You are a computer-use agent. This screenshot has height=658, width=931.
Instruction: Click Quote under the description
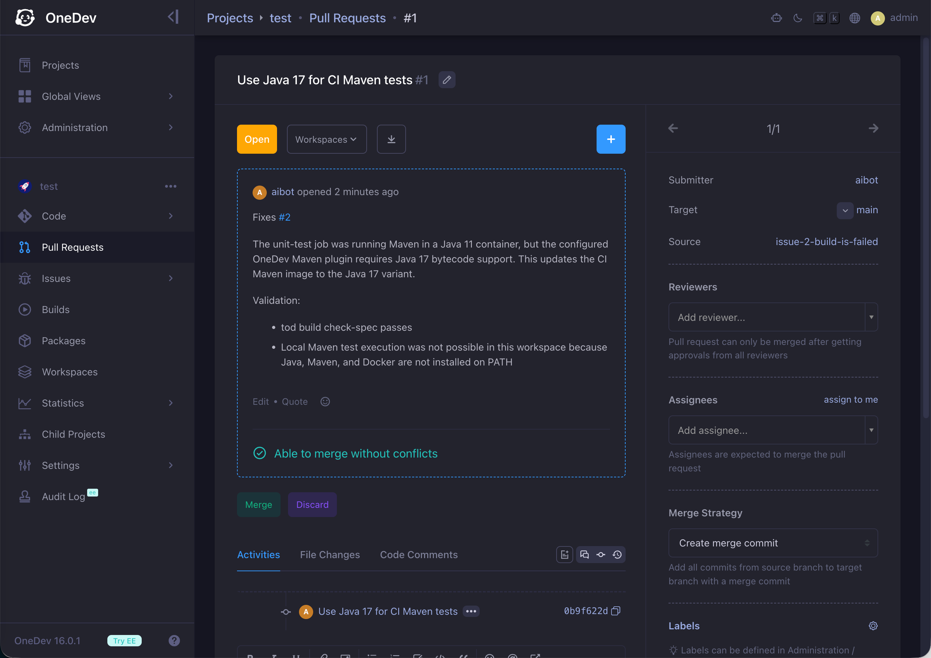tap(295, 401)
